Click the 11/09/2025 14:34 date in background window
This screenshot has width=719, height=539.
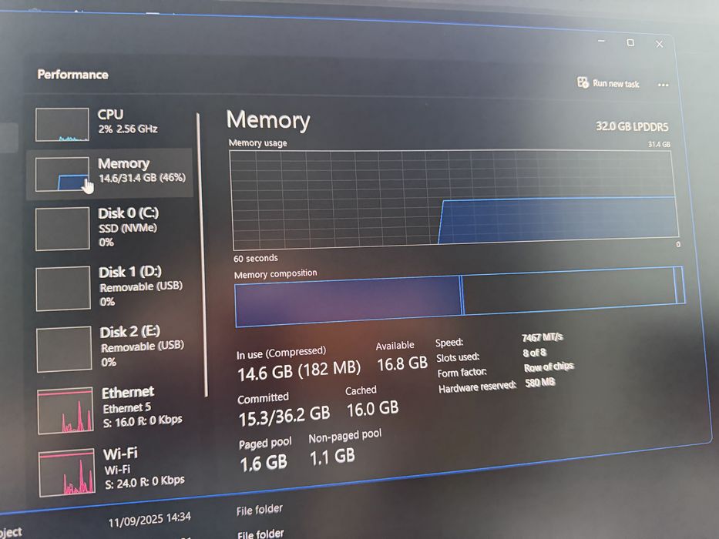(x=150, y=520)
